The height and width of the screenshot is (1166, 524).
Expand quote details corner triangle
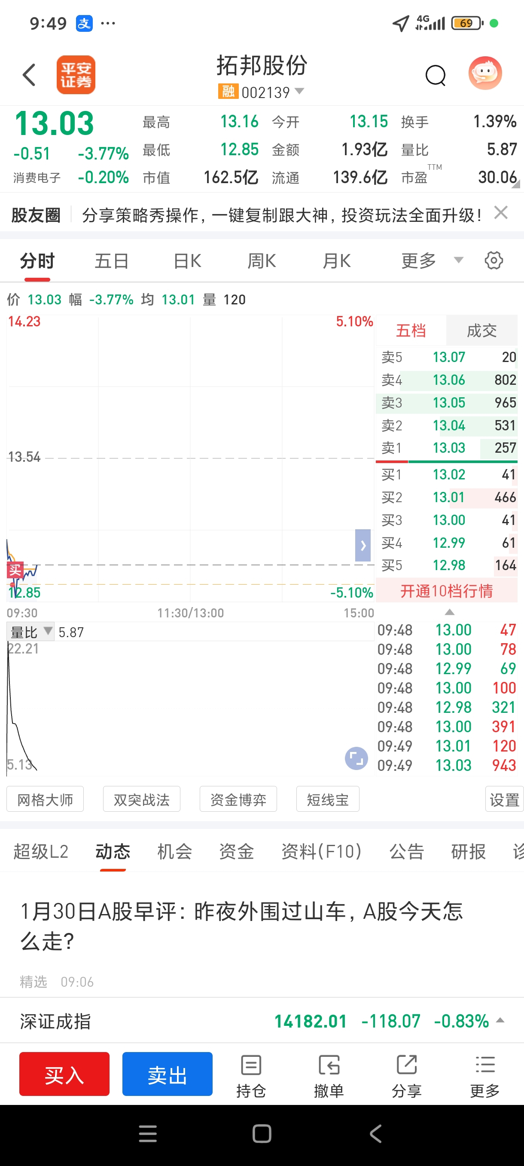click(516, 184)
